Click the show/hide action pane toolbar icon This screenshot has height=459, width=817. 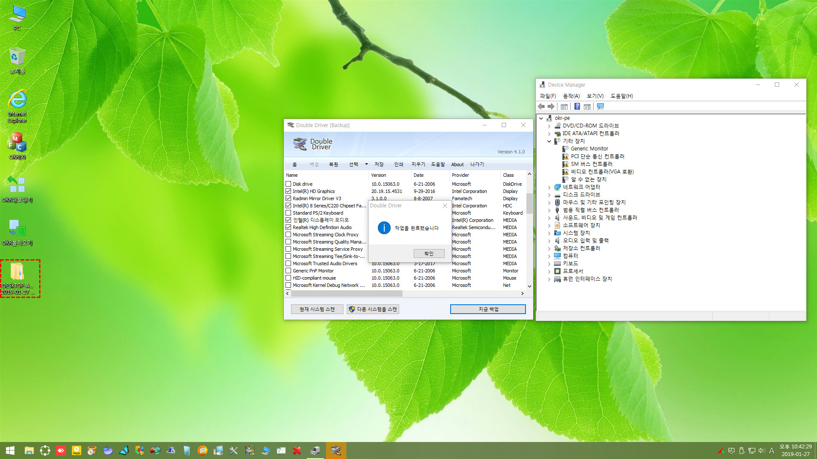(x=587, y=107)
